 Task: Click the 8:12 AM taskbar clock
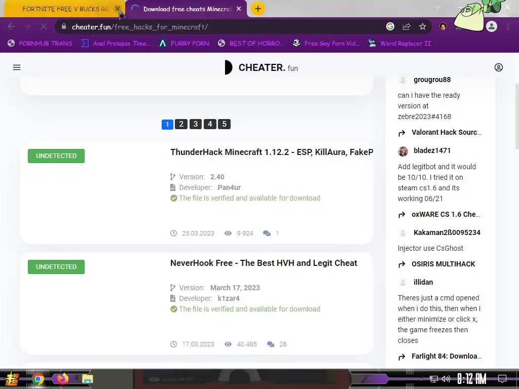(x=472, y=378)
